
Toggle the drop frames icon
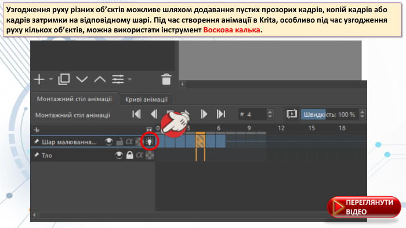[292, 114]
